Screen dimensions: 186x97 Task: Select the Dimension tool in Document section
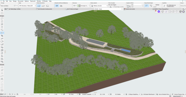[2, 67]
